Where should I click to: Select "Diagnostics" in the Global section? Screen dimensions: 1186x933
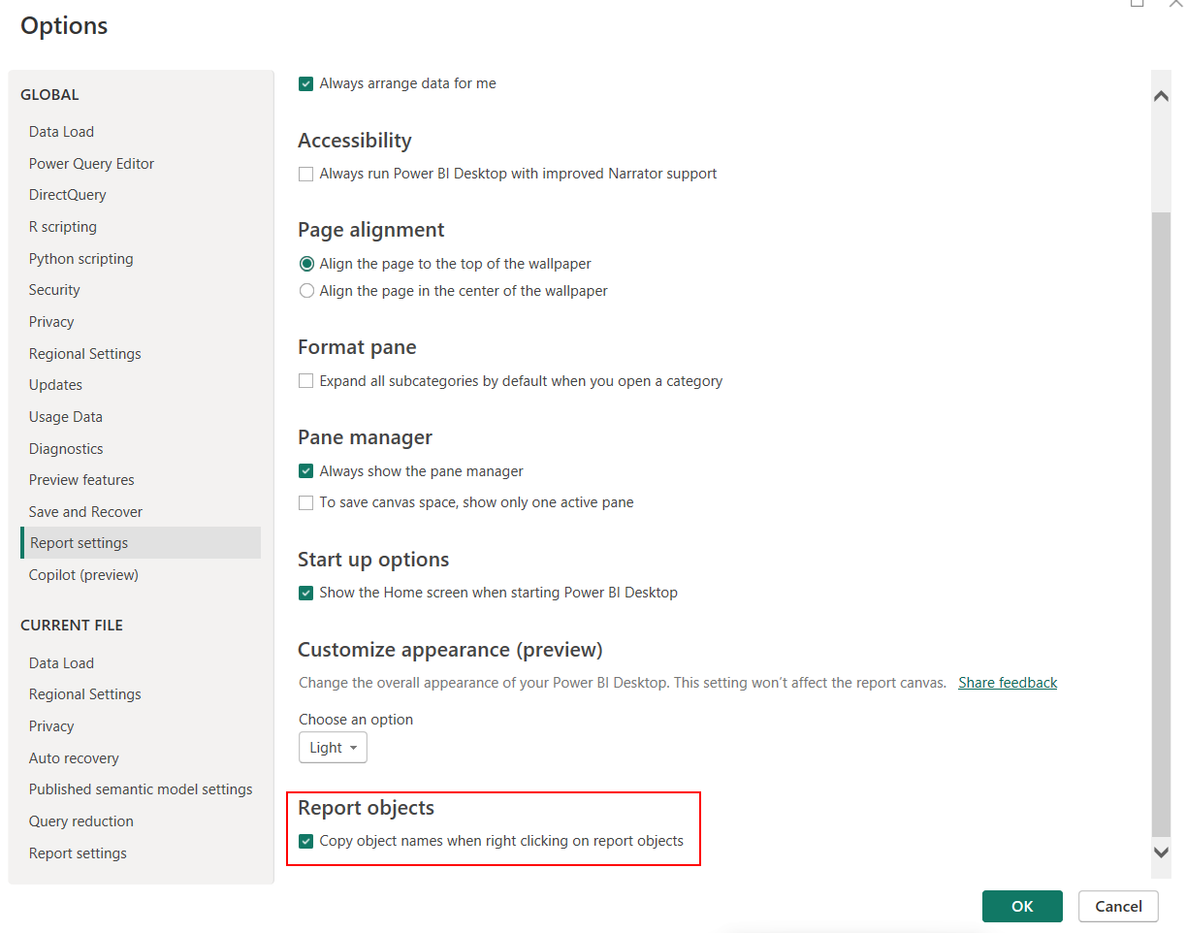[65, 448]
